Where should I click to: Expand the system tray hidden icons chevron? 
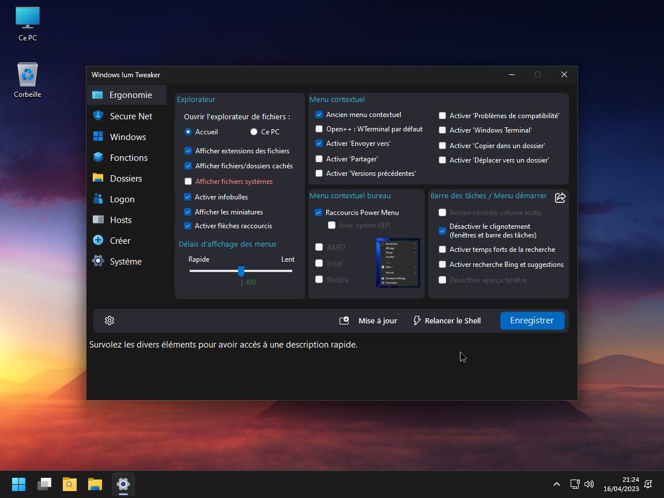click(556, 484)
